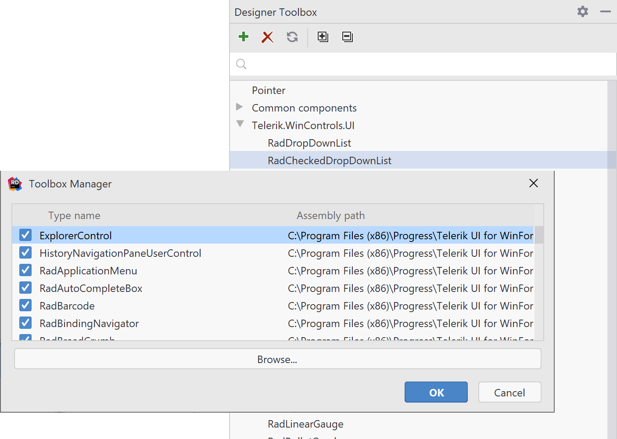The height and width of the screenshot is (439, 617).
Task: Click the assembly path of RadBarcode
Action: point(410,306)
